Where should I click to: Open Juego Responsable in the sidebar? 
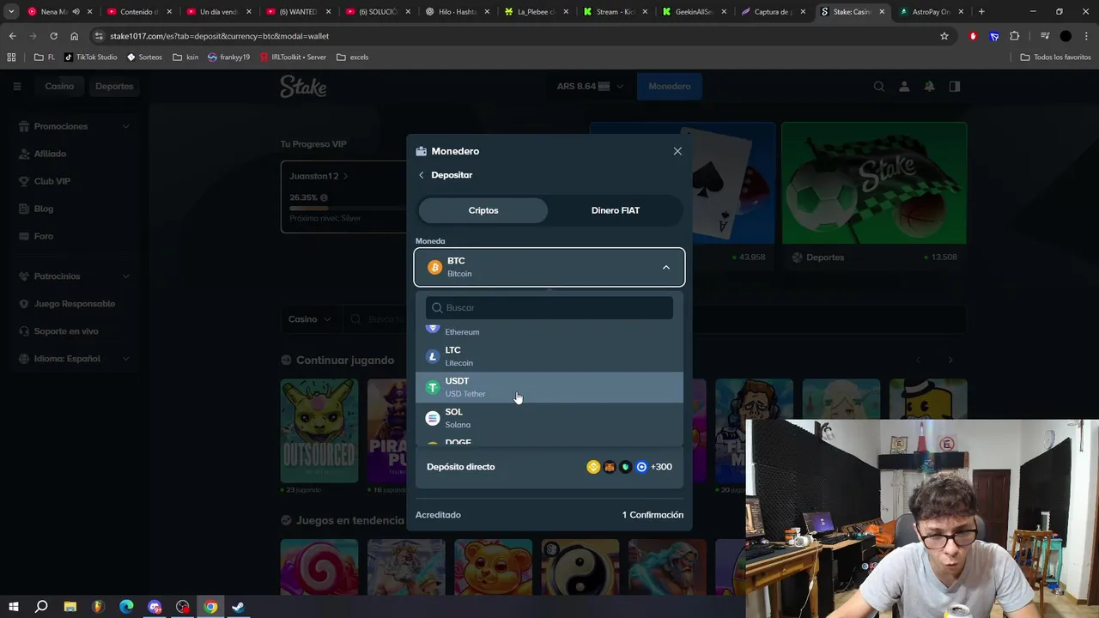(x=74, y=304)
